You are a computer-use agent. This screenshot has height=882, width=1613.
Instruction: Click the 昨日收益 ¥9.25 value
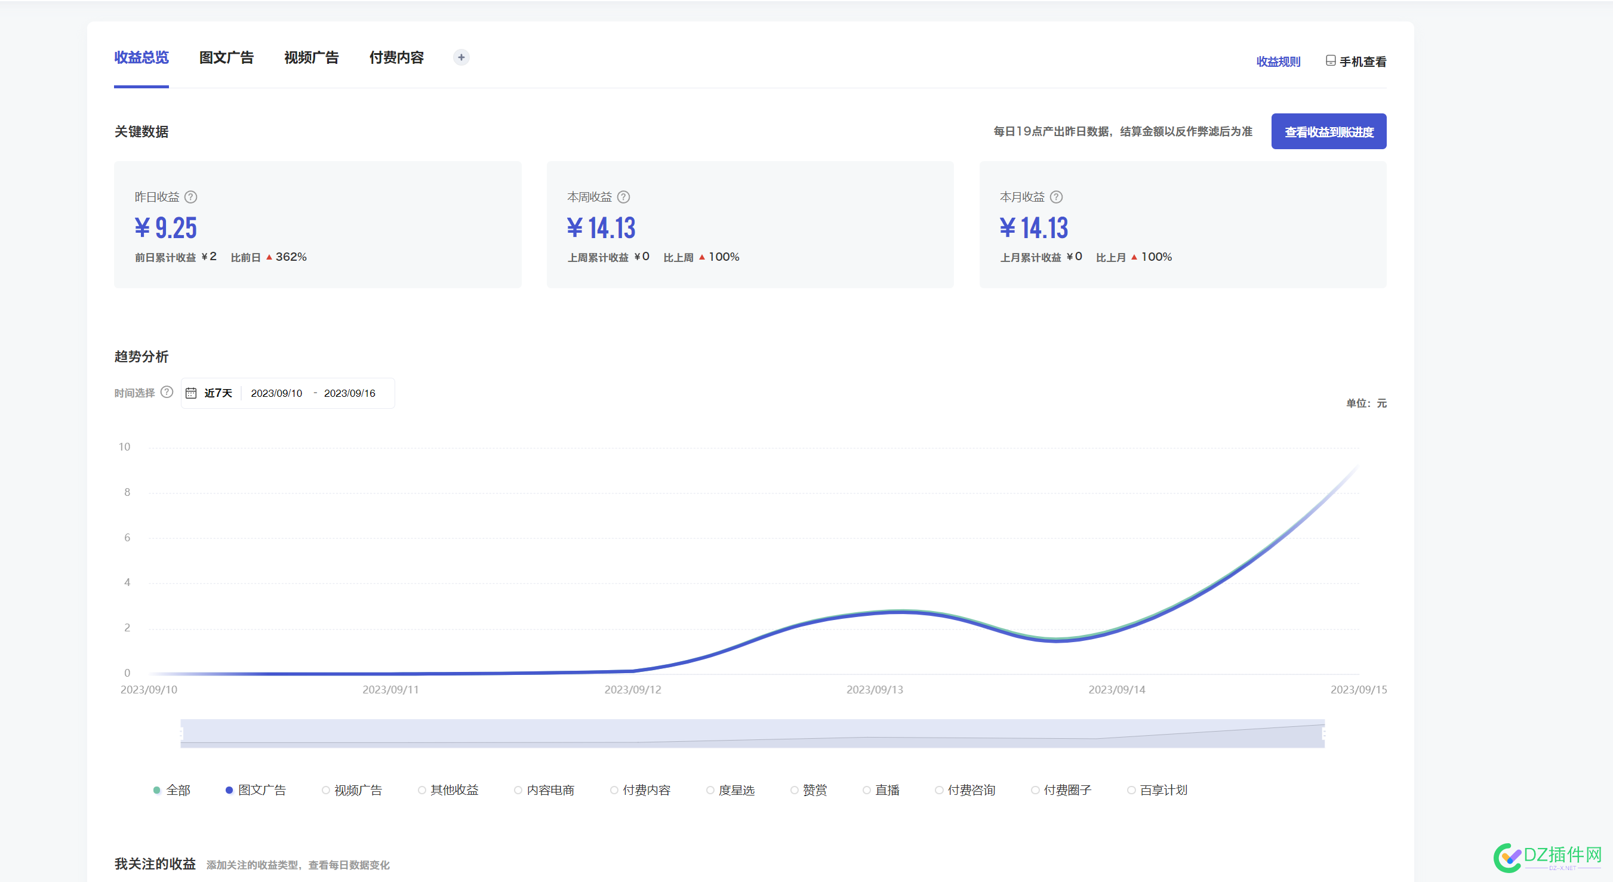coord(166,228)
